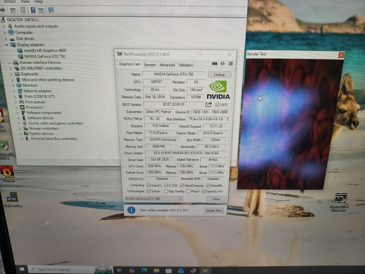Expand Universal Serial Bus controllers

pos(22,139)
